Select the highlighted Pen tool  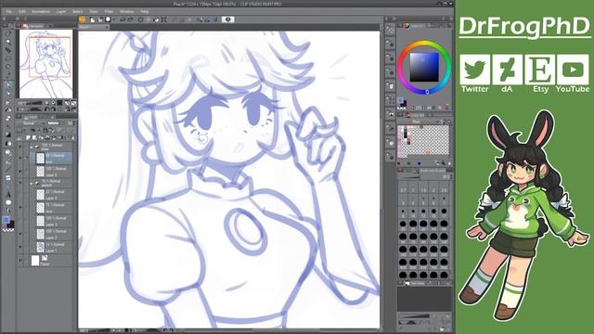point(8,84)
